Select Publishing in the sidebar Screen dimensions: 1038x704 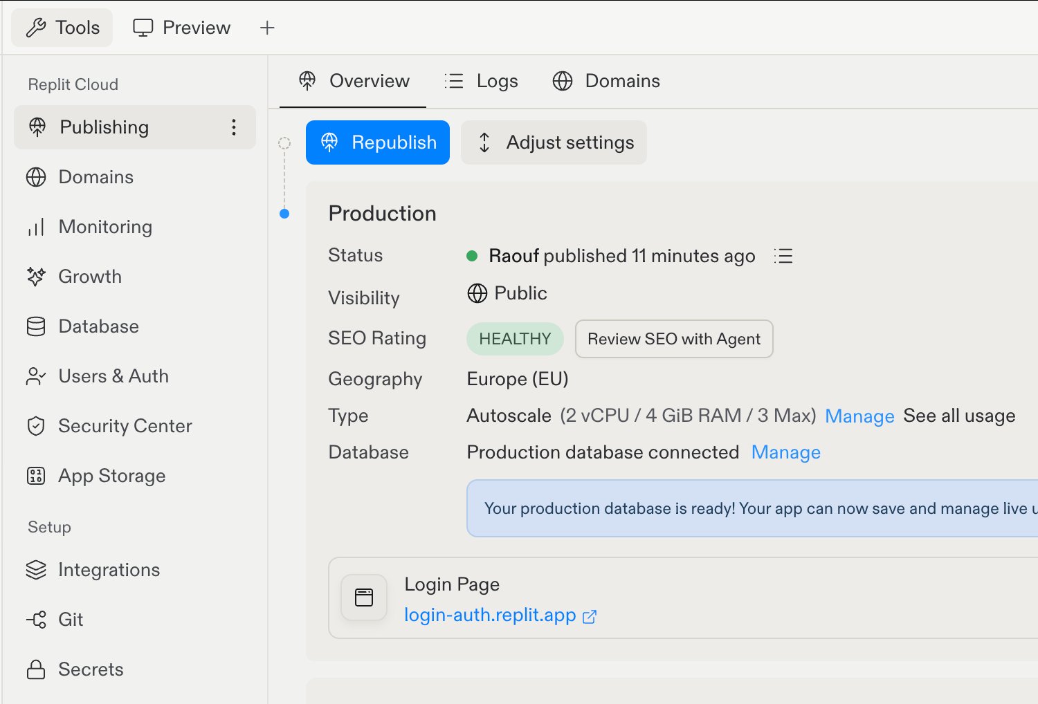point(135,127)
